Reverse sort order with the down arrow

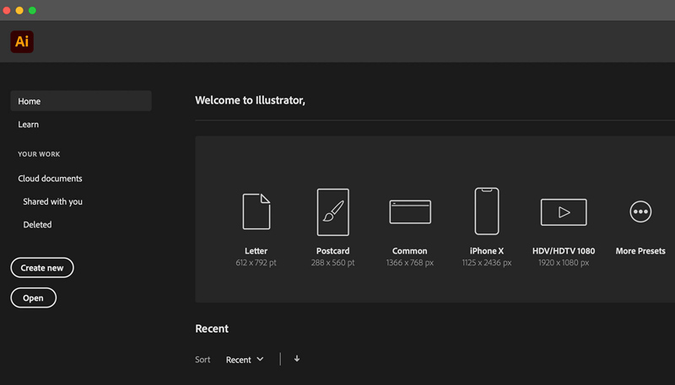[x=297, y=359]
